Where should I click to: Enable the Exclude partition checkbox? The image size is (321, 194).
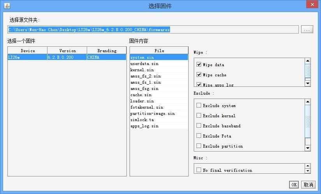click(199, 146)
